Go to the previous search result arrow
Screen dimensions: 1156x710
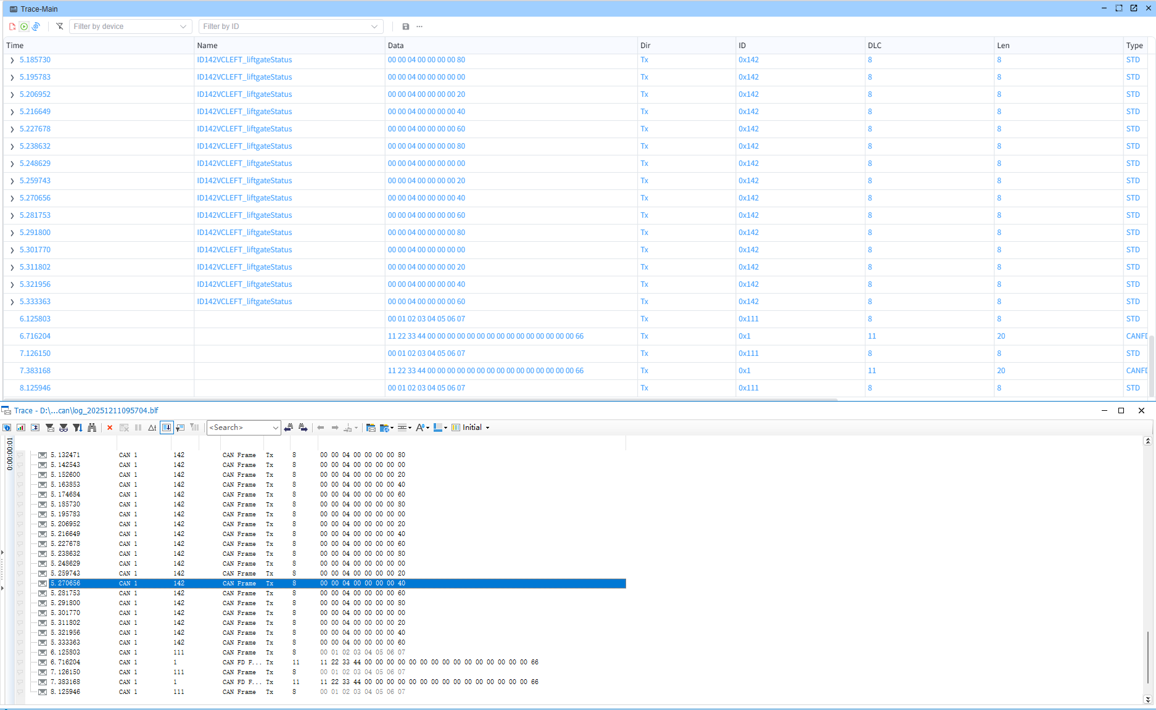click(x=288, y=427)
